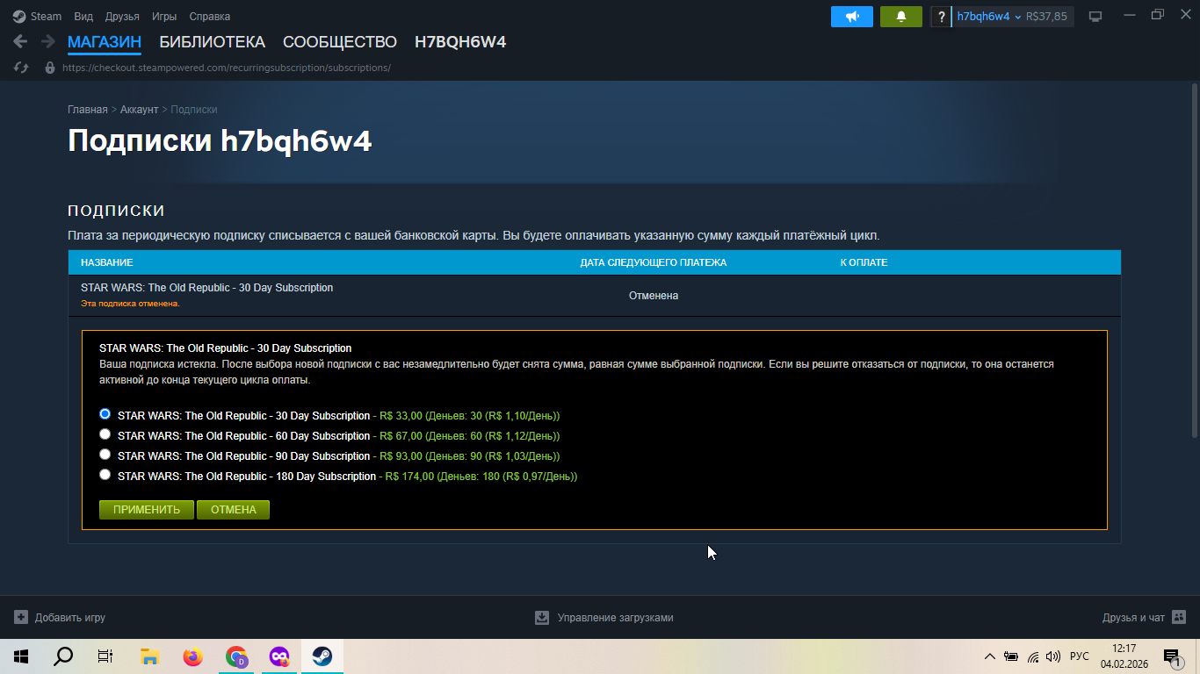Open the Справка menu
Image resolution: width=1200 pixels, height=674 pixels.
click(210, 16)
